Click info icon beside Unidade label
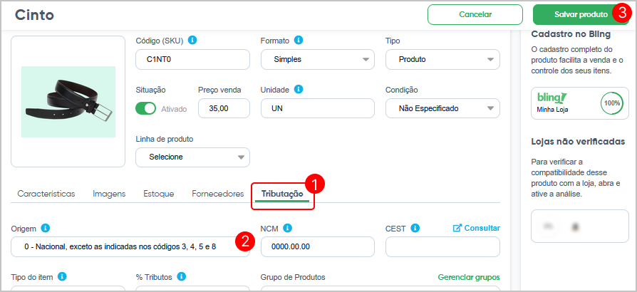The height and width of the screenshot is (292, 637). [299, 89]
